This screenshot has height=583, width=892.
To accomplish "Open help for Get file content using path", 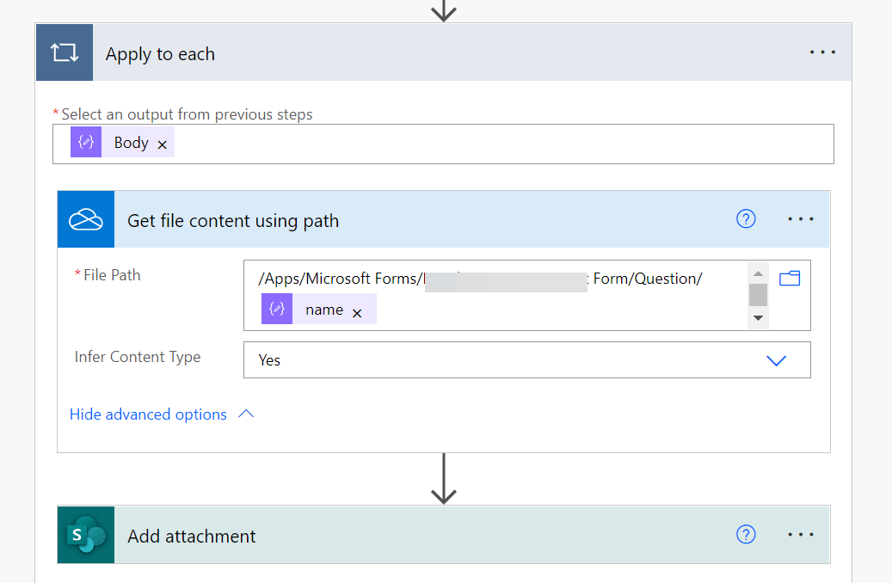I will click(746, 219).
